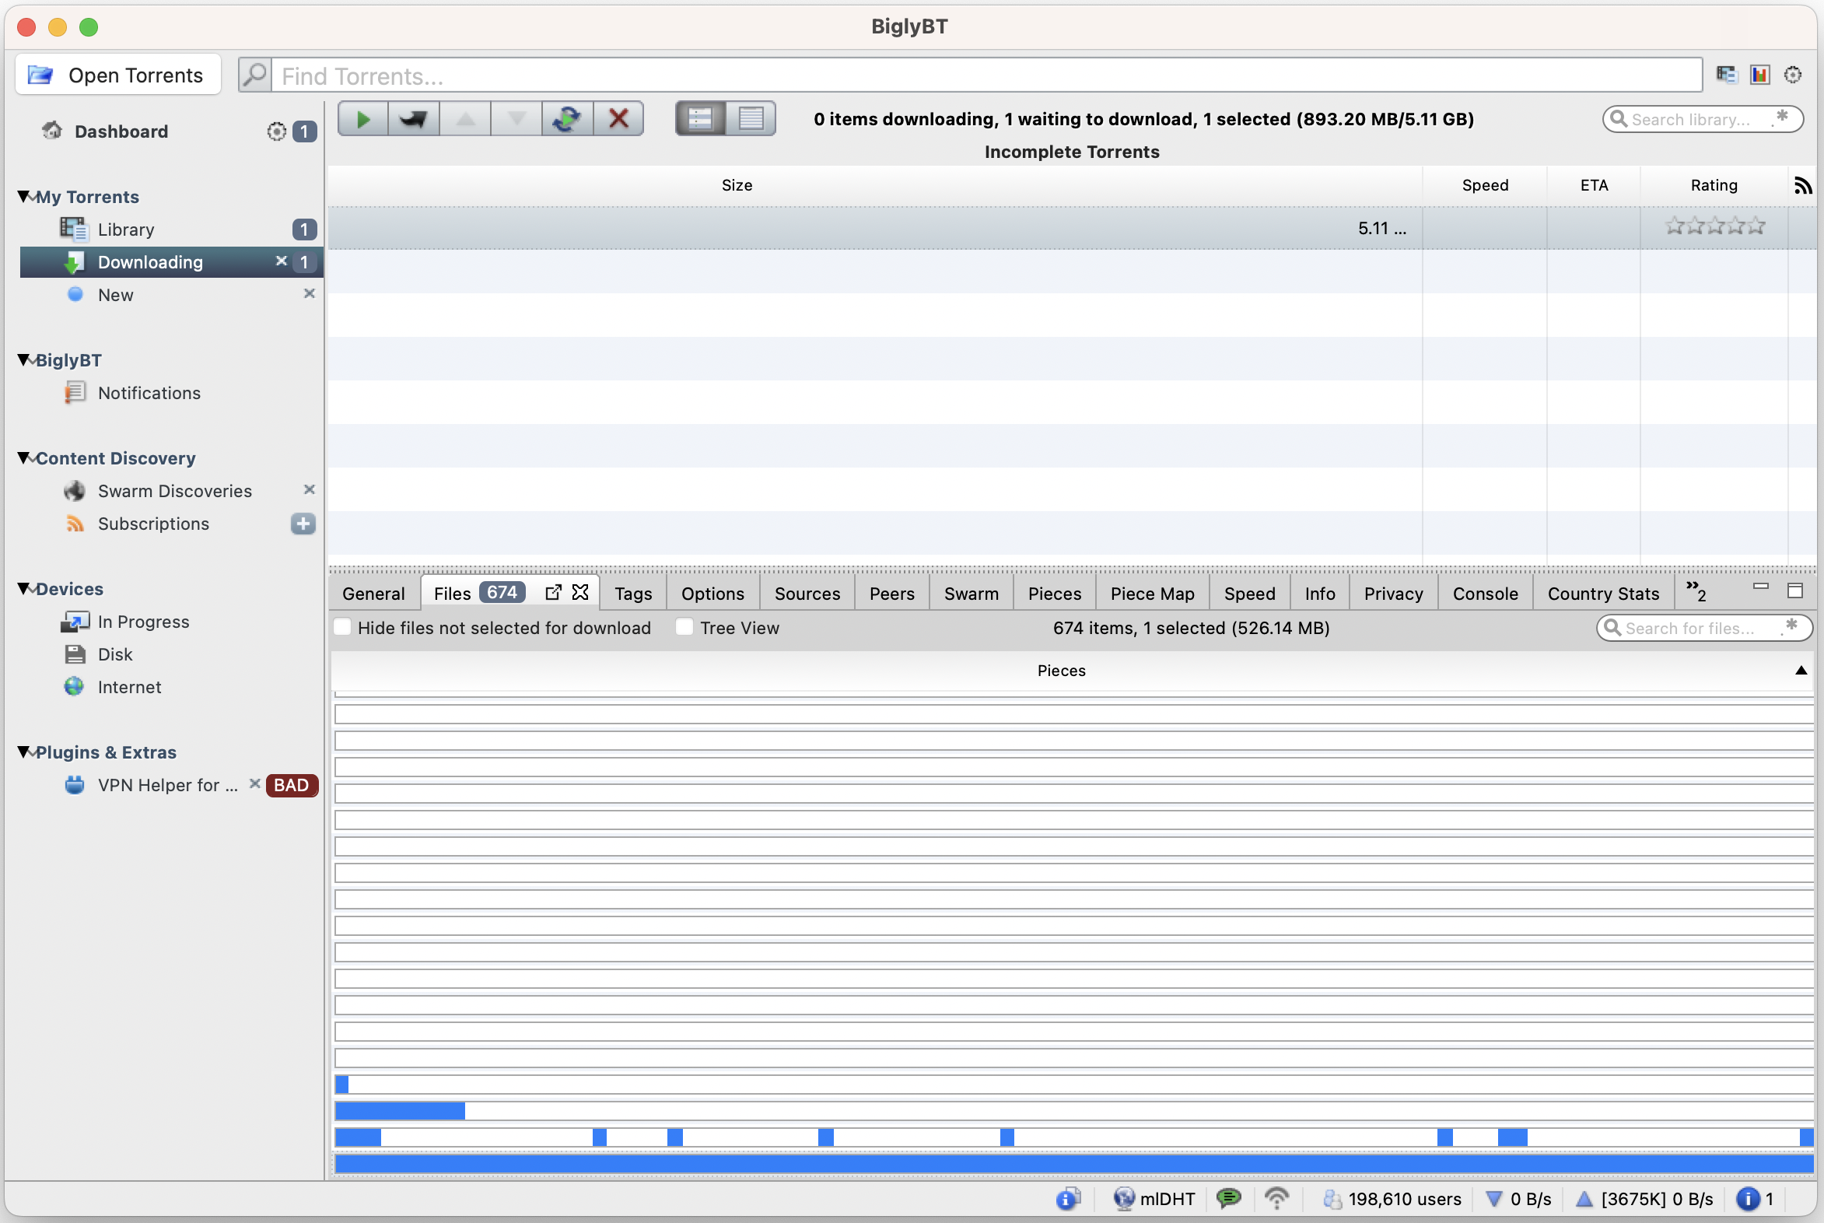
Task: Enable Tree View for the files list
Action: point(684,626)
